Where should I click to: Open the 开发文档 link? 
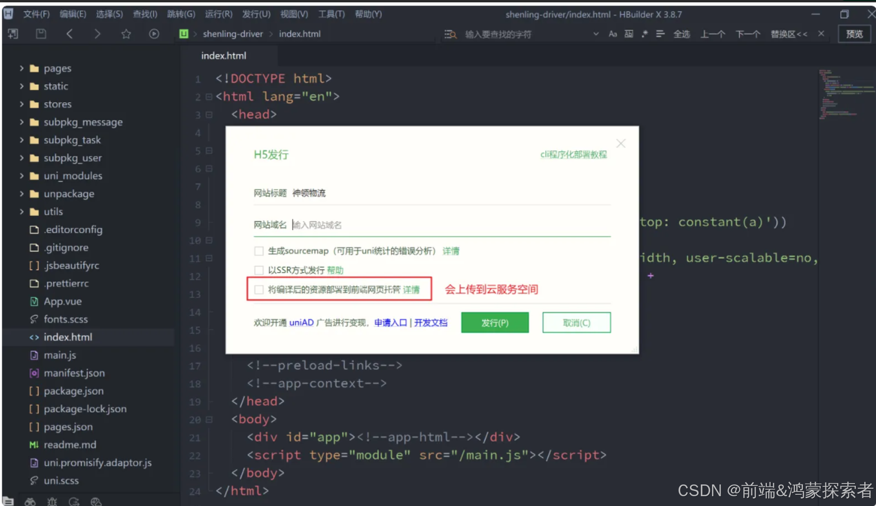click(431, 323)
